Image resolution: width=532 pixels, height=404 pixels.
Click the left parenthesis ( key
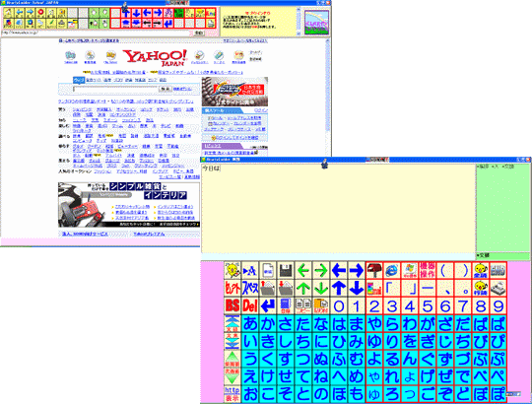pyautogui.click(x=444, y=270)
